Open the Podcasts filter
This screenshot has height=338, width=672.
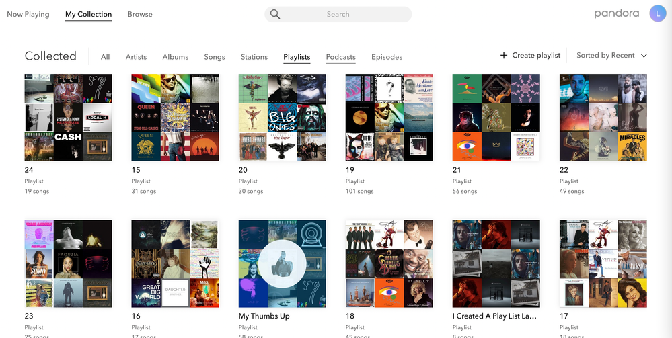[x=340, y=57]
